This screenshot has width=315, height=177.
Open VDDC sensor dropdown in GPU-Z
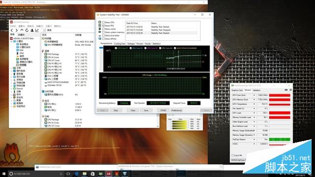click(254, 144)
